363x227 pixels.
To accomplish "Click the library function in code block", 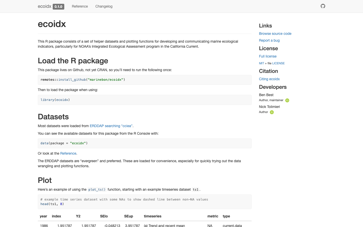I will coord(47,100).
